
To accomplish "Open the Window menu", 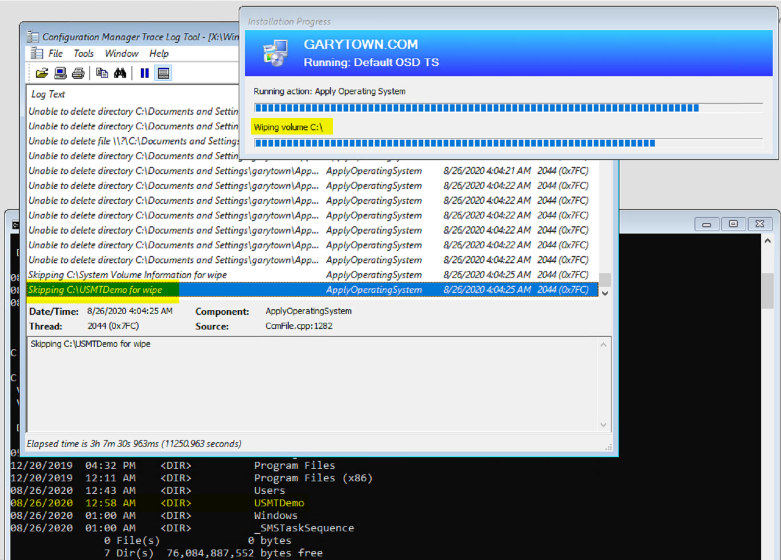I will [121, 53].
